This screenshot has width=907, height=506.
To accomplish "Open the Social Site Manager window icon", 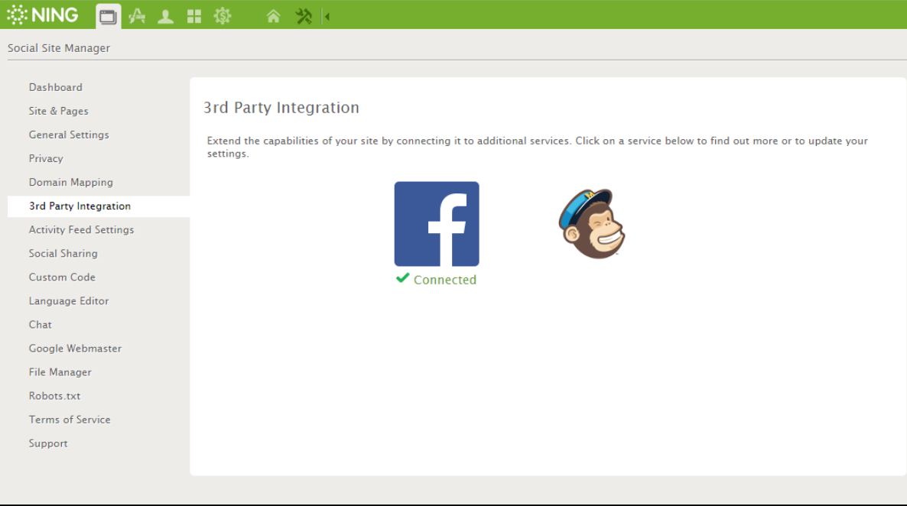I will (108, 16).
